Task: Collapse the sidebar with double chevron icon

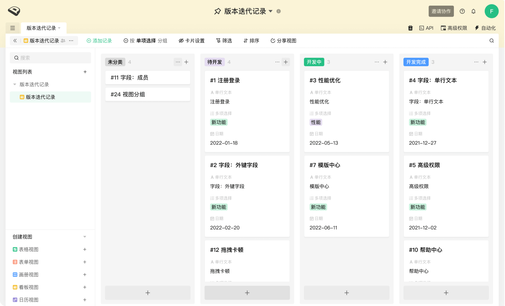Action: (x=15, y=41)
